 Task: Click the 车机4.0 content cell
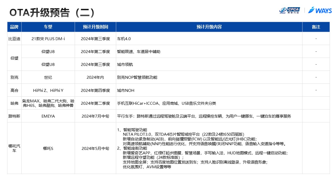pyautogui.click(x=209, y=39)
